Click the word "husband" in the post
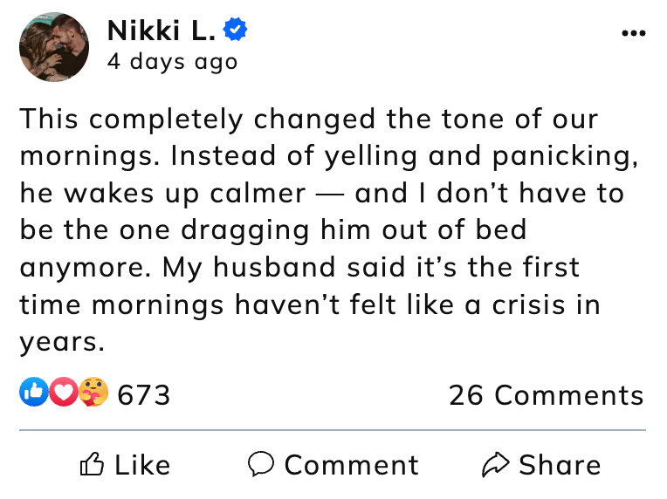The height and width of the screenshot is (499, 667). click(312, 266)
